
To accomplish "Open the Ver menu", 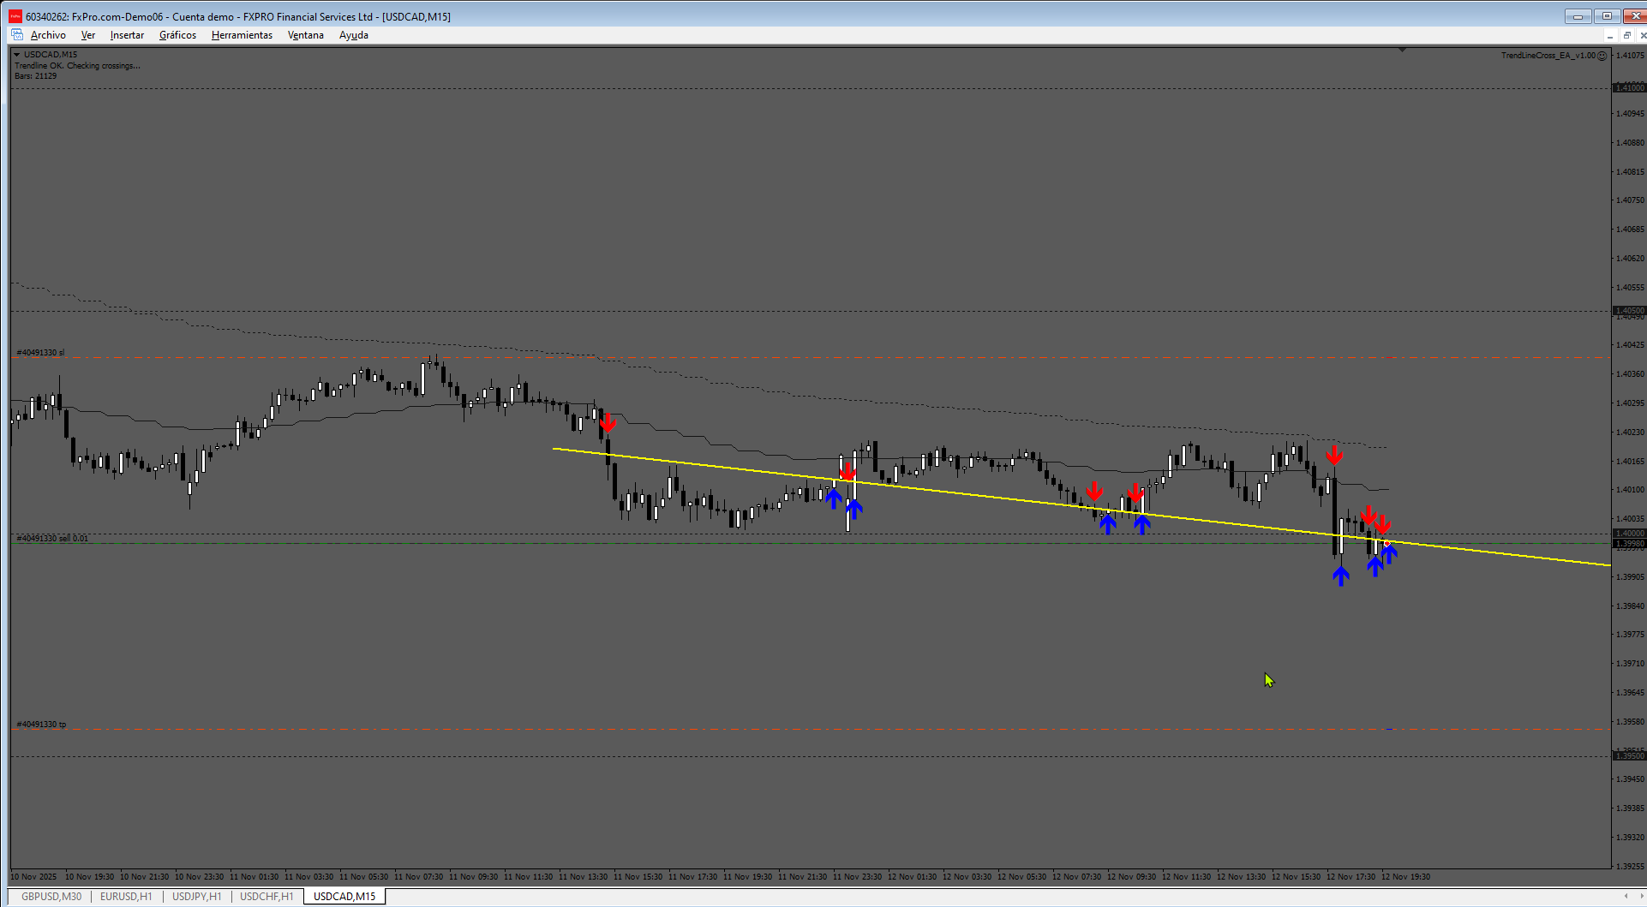I will pos(88,35).
